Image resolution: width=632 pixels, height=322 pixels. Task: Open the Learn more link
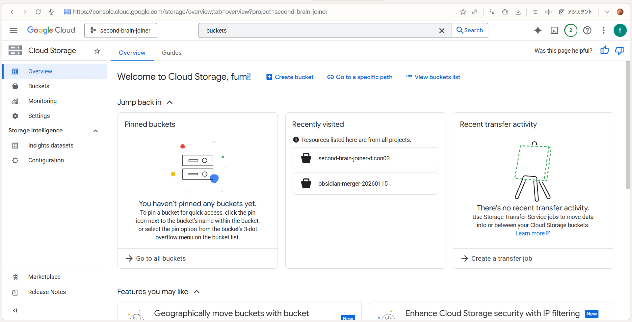pyautogui.click(x=530, y=233)
